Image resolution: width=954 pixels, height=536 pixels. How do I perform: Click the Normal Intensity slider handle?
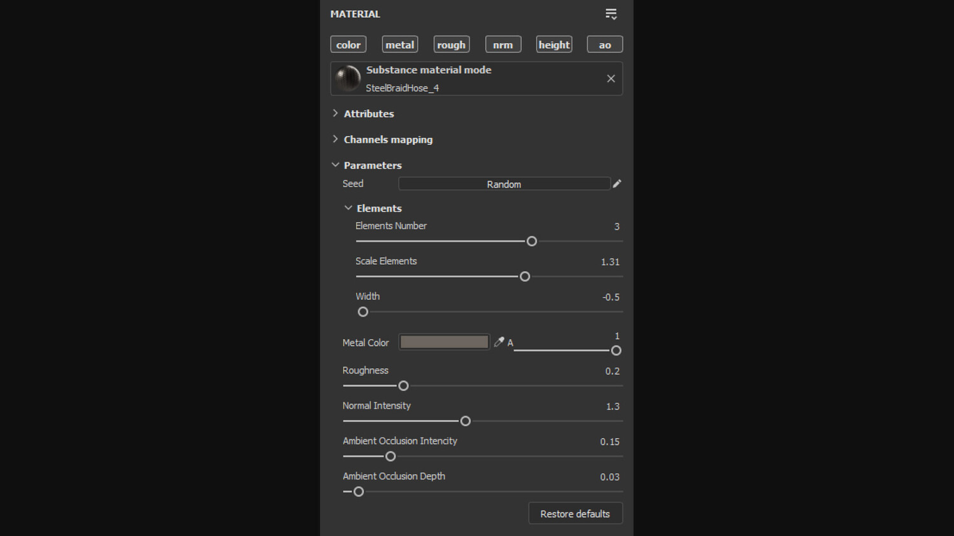[466, 421]
